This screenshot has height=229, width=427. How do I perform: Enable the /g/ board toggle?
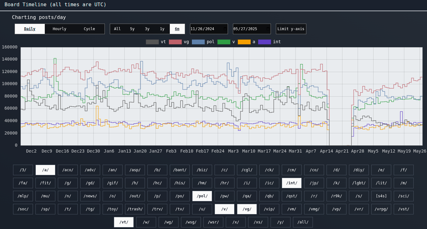(67, 183)
